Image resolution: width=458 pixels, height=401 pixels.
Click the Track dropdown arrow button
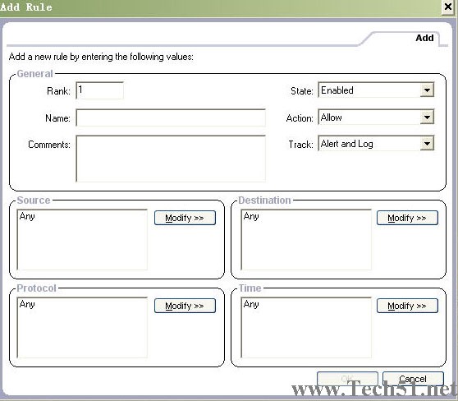point(427,144)
